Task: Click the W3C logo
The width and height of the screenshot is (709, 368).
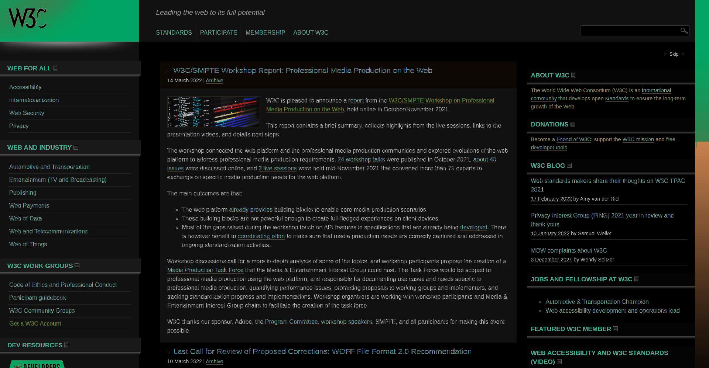Action: (28, 18)
